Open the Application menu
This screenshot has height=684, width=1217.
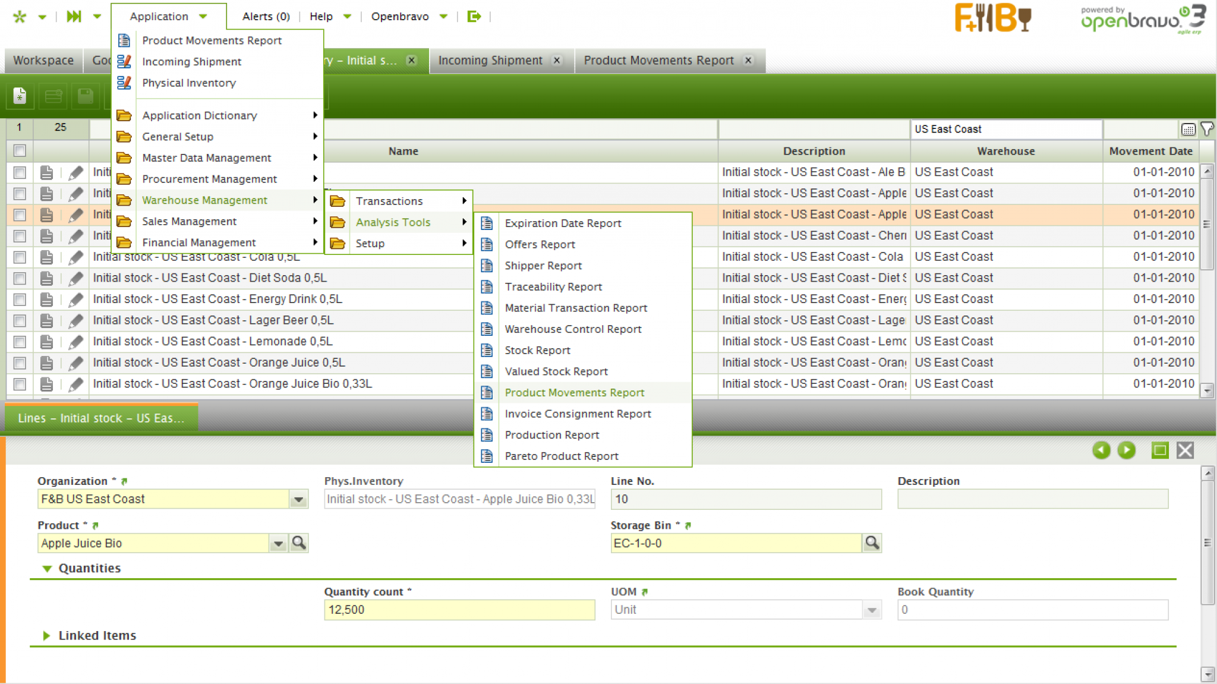159,16
